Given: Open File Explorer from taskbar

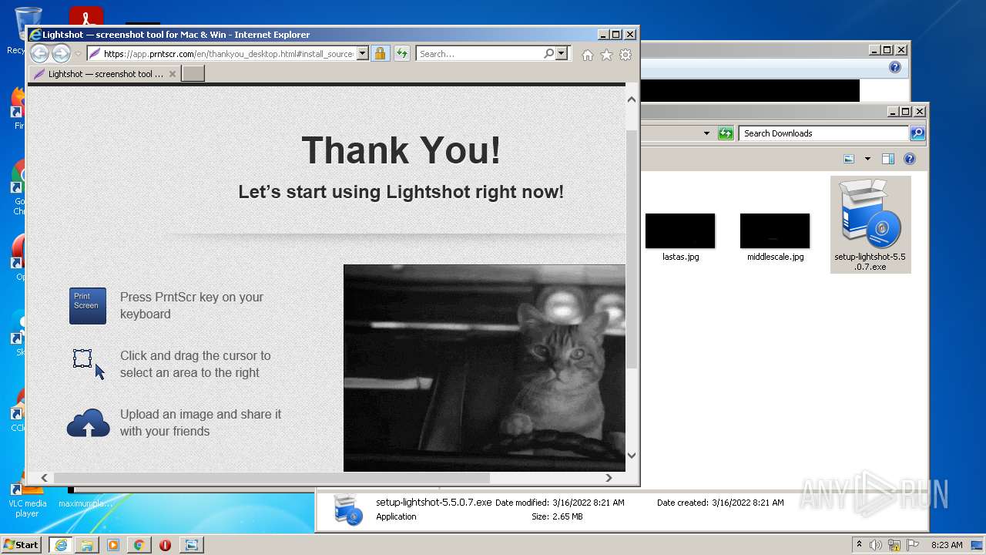Looking at the screenshot, I should (87, 545).
